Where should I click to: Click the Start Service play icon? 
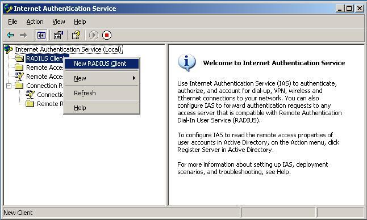[x=94, y=35]
